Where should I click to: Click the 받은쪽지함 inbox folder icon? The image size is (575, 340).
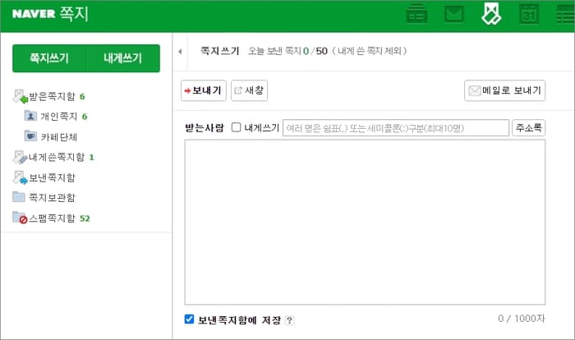[21, 96]
